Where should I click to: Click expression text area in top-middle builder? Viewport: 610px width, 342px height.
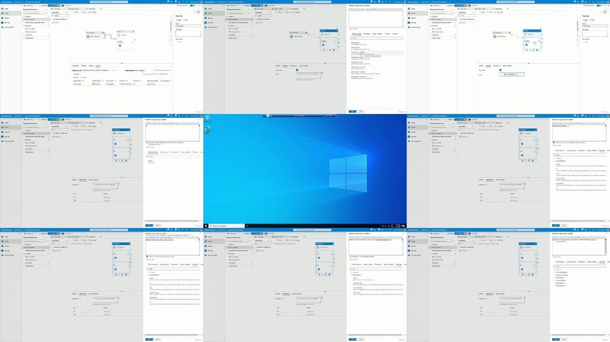point(376,19)
